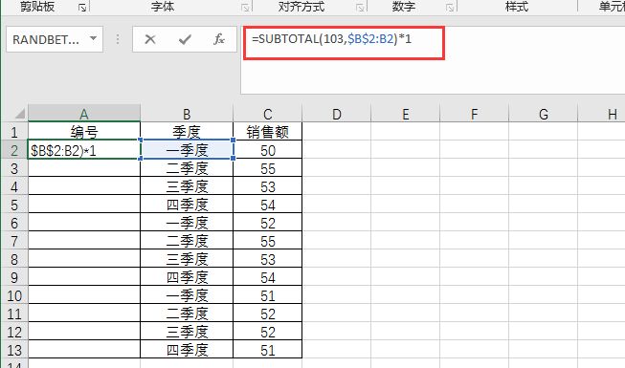Click cell C2 with value 50
This screenshot has height=368, width=625.
point(268,150)
